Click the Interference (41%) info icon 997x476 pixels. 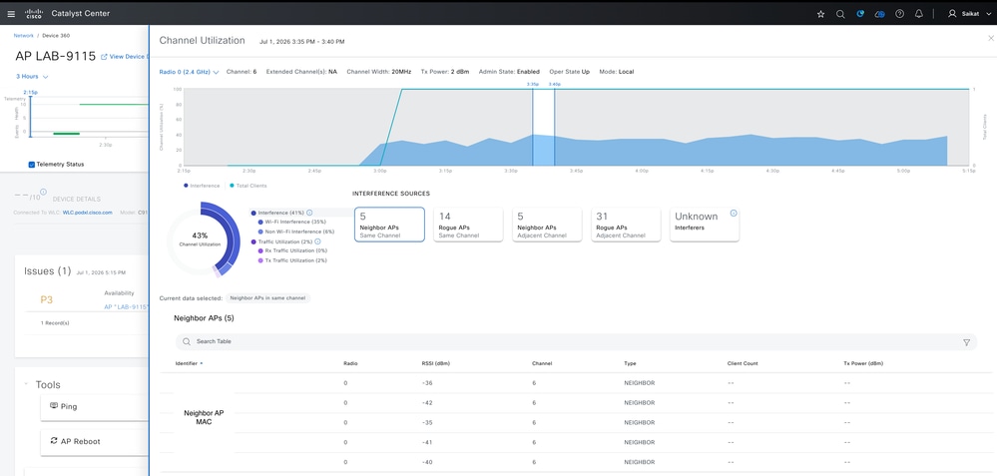(x=309, y=213)
